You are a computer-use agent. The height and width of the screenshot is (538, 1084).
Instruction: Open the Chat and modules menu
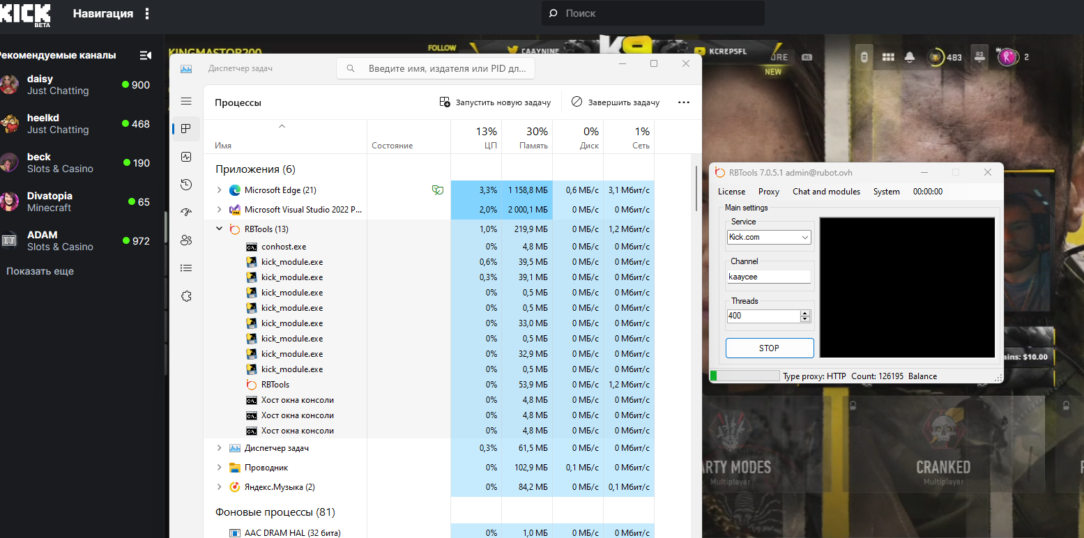pos(826,192)
